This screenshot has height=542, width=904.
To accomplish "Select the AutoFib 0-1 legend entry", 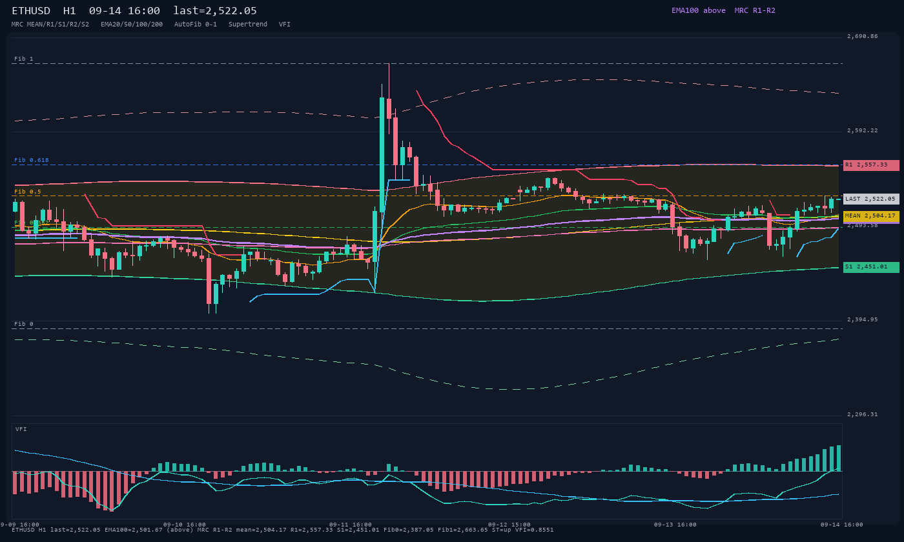I will (196, 25).
